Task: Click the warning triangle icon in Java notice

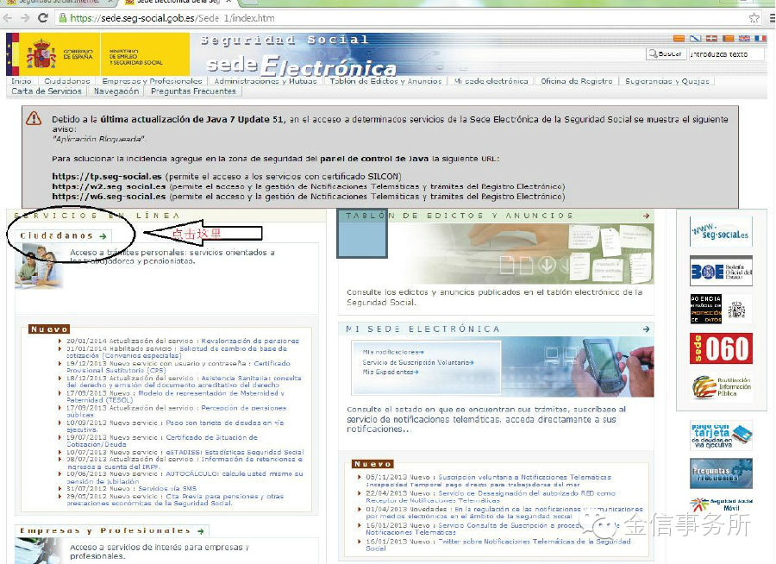Action: pyautogui.click(x=34, y=118)
